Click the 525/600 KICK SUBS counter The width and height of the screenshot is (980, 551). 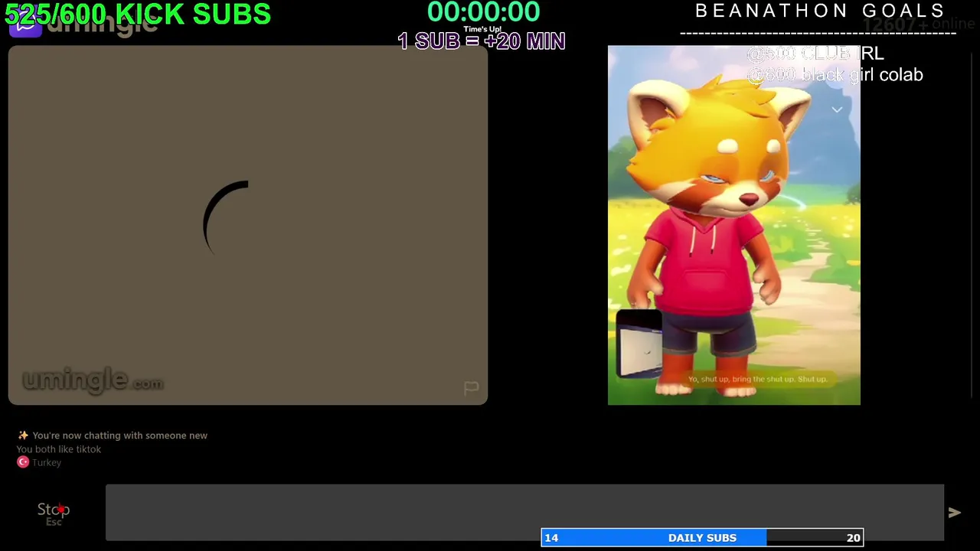pyautogui.click(x=138, y=14)
